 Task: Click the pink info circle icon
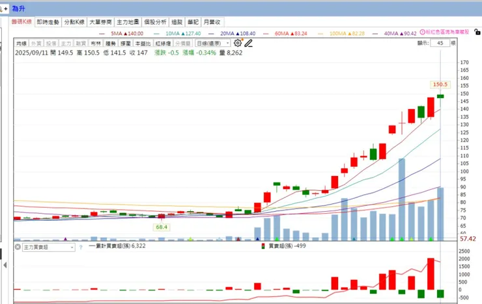422,32
